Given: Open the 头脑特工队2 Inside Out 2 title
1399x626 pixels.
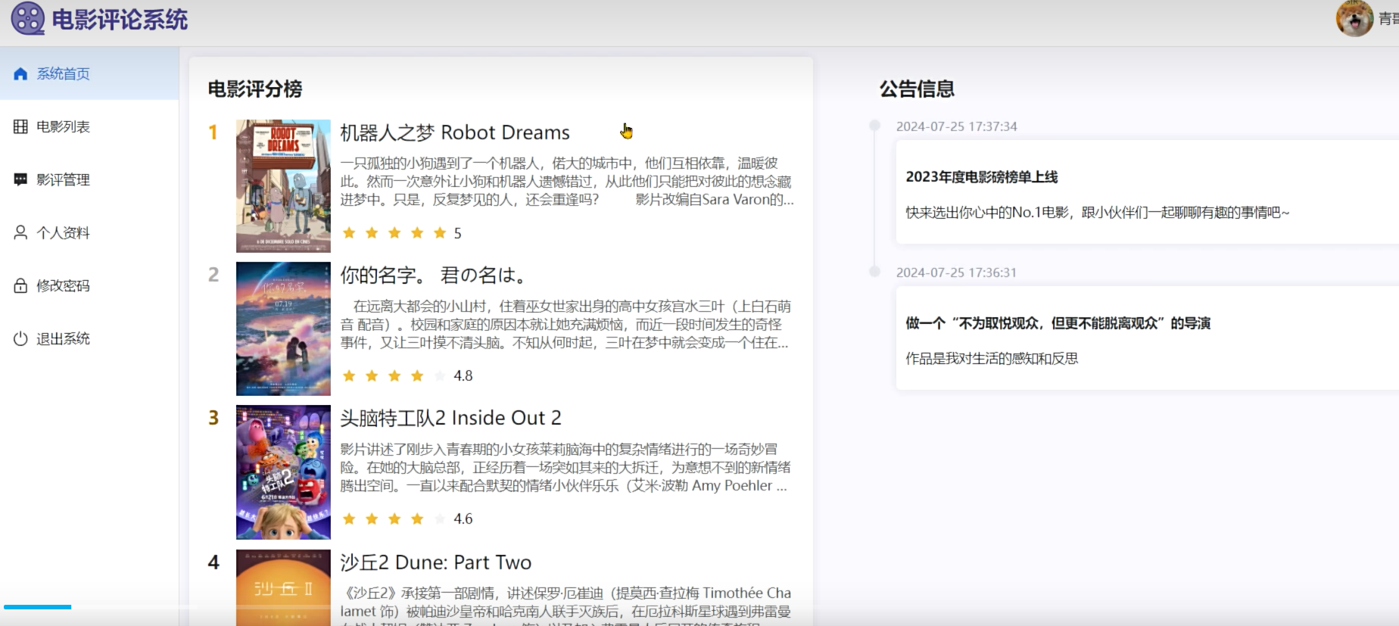Looking at the screenshot, I should 450,418.
